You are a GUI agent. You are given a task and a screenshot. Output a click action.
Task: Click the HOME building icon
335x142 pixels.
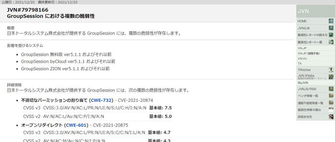point(331,21)
